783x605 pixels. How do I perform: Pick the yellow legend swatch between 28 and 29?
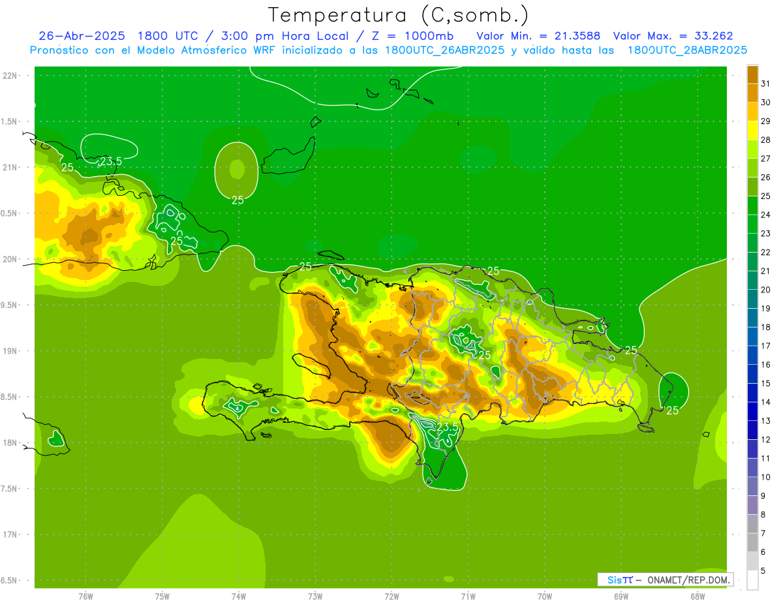(x=752, y=131)
